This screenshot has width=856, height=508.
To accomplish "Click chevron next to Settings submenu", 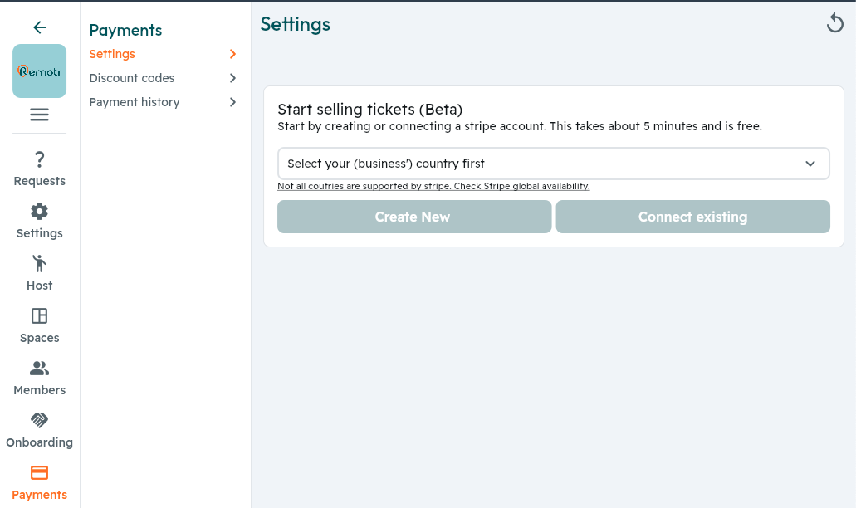I will pyautogui.click(x=233, y=54).
